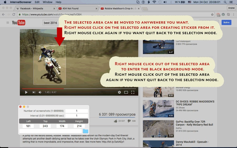Open the Notification Center list icon
237x148 pixels.
pos(231,2)
